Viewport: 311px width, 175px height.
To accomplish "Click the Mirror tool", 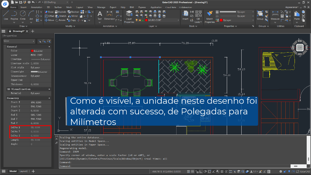I will pyautogui.click(x=73, y=16).
